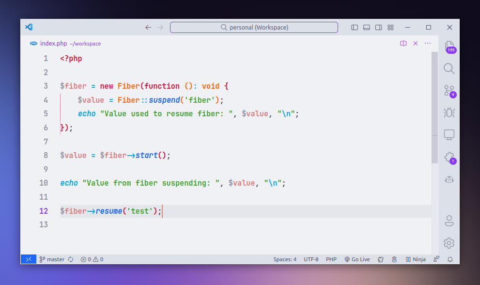The width and height of the screenshot is (480, 285).
Task: Go back using the left arrow
Action: [148, 28]
